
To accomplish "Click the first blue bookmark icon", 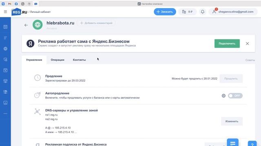I will pos(3,4).
